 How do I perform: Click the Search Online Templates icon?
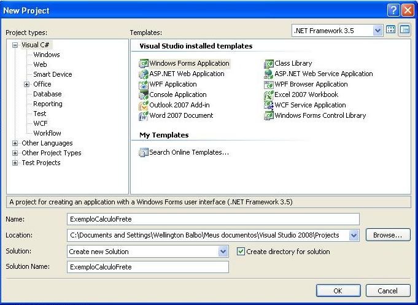click(x=144, y=152)
